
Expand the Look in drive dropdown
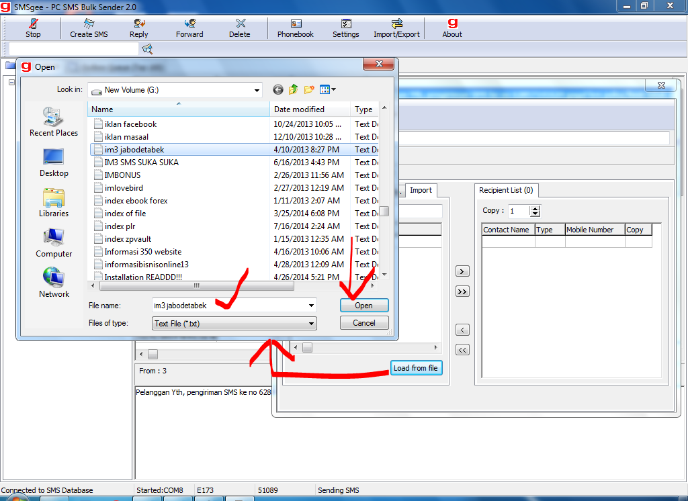257,91
